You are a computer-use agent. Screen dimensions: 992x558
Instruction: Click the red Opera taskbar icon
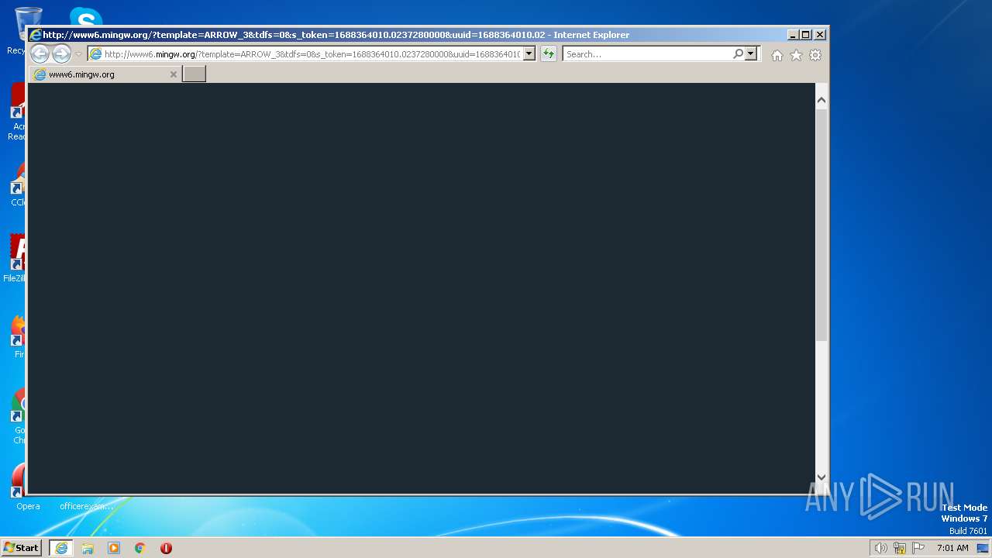coord(166,548)
